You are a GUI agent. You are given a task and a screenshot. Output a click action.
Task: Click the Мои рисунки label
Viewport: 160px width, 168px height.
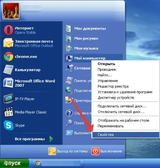[x=86, y=38]
